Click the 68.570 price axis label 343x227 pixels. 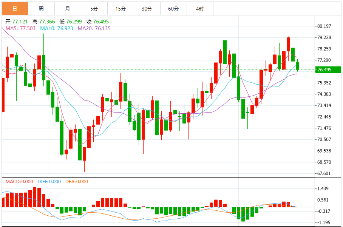324,162
